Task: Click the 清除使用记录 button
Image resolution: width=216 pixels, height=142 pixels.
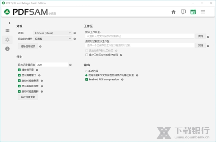Action: click(x=28, y=46)
